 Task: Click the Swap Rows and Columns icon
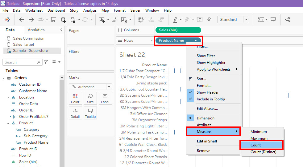(x=141, y=20)
